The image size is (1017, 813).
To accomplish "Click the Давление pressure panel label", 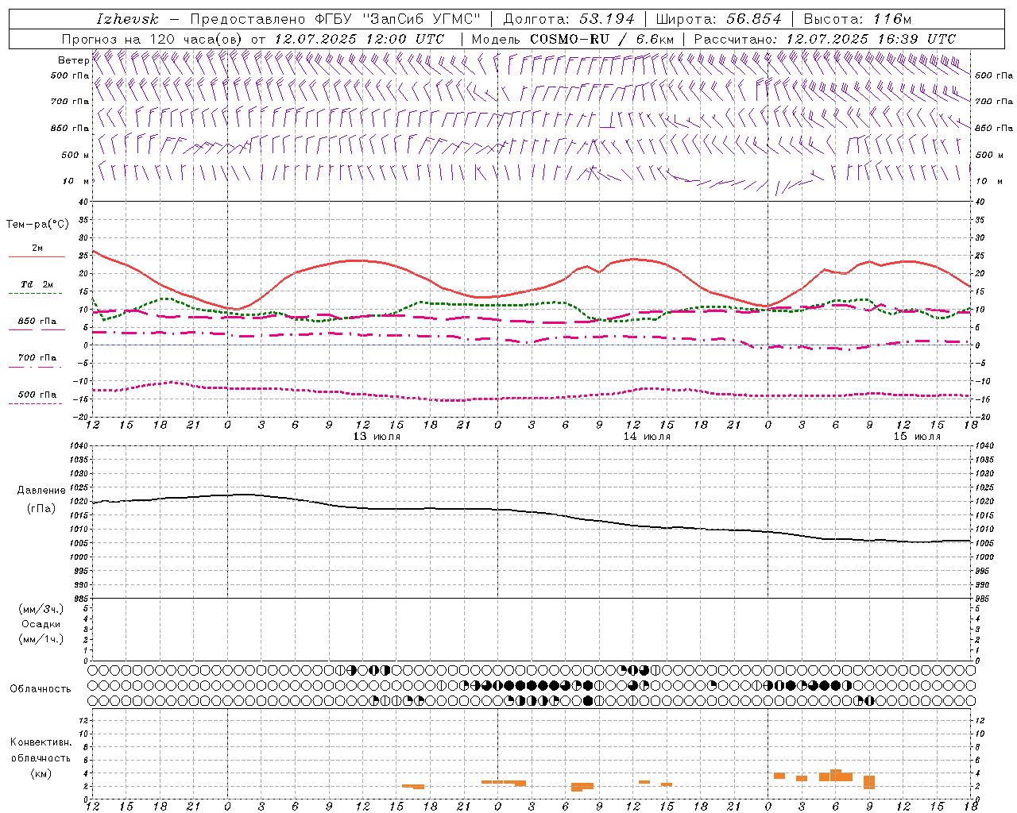I will click(41, 491).
